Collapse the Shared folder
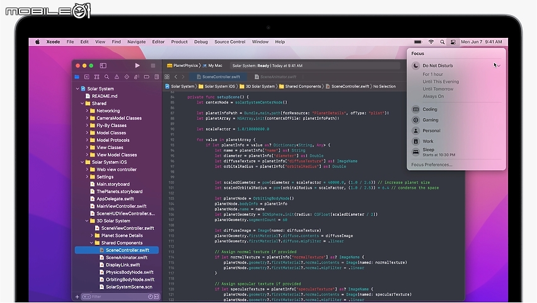This screenshot has width=537, height=303. (x=82, y=104)
